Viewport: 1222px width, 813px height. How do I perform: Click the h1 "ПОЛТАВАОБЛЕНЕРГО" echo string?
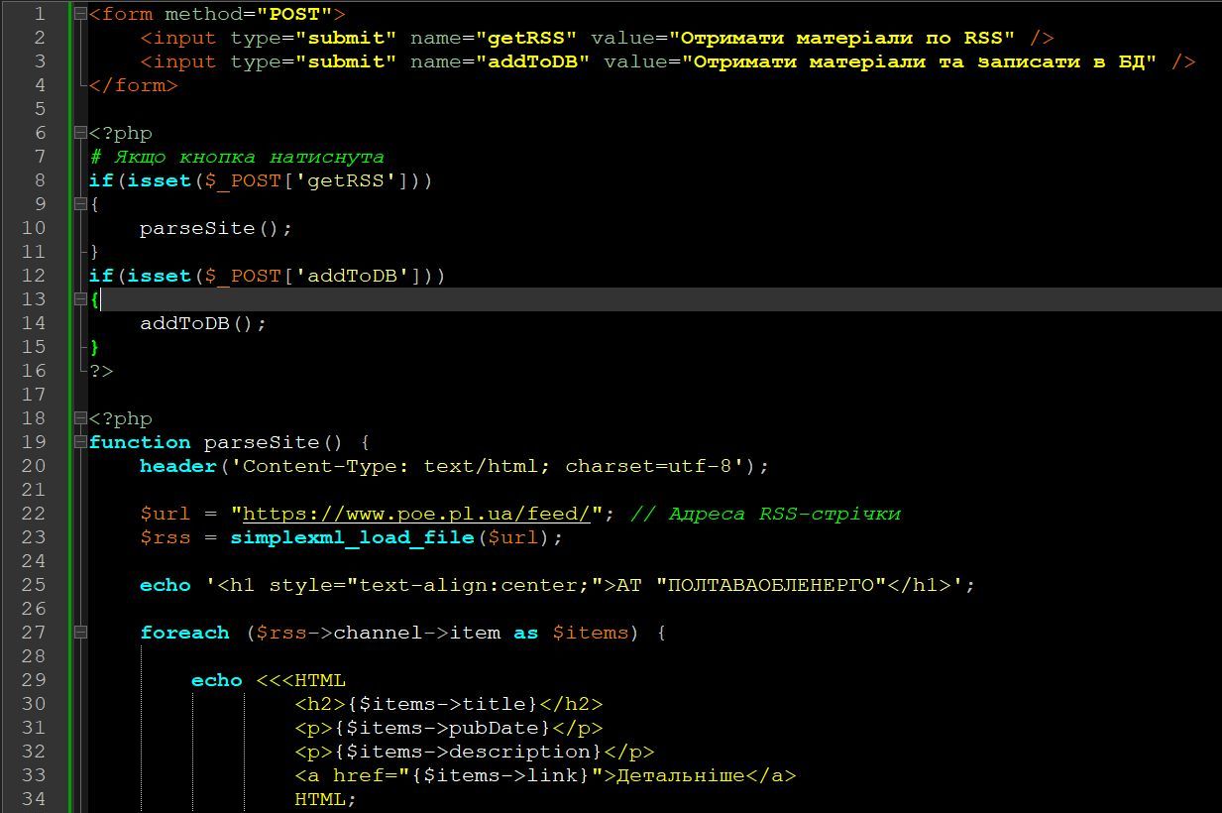coord(585,585)
